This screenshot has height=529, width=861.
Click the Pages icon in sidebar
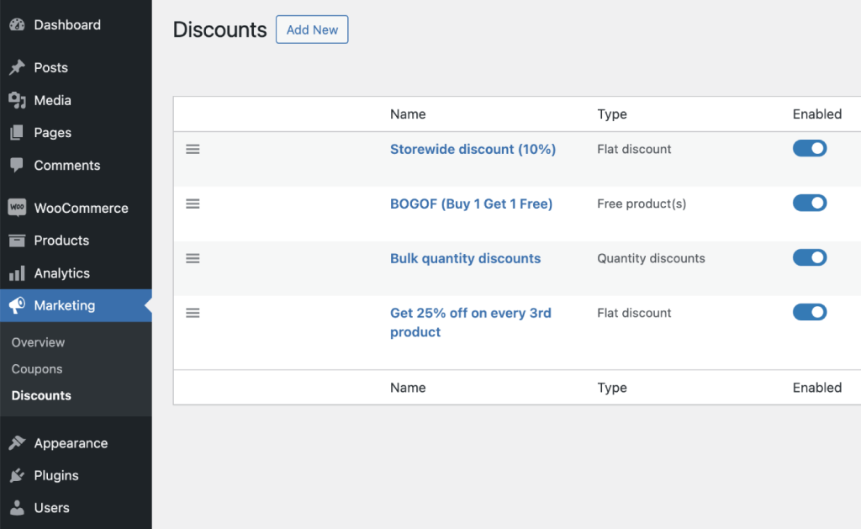(x=18, y=132)
